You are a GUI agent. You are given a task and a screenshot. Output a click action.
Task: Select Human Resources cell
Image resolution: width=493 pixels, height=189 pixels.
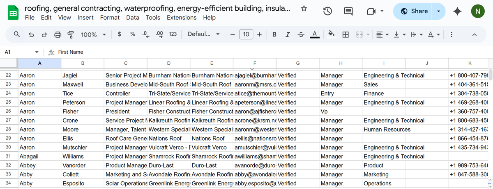(x=384, y=129)
